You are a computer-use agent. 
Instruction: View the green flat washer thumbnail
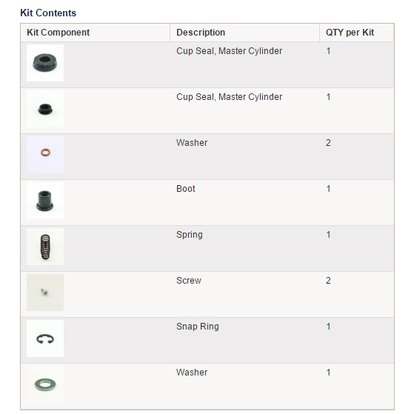point(45,384)
